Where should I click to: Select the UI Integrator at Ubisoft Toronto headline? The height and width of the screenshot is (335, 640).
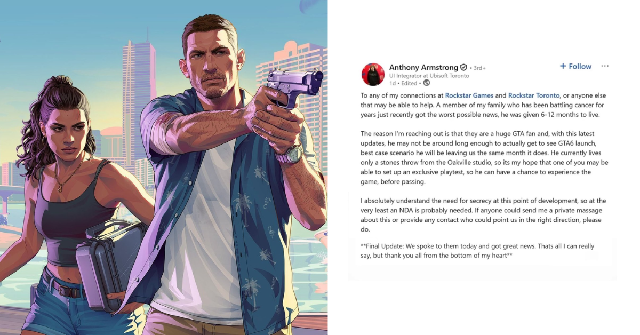[x=429, y=76]
